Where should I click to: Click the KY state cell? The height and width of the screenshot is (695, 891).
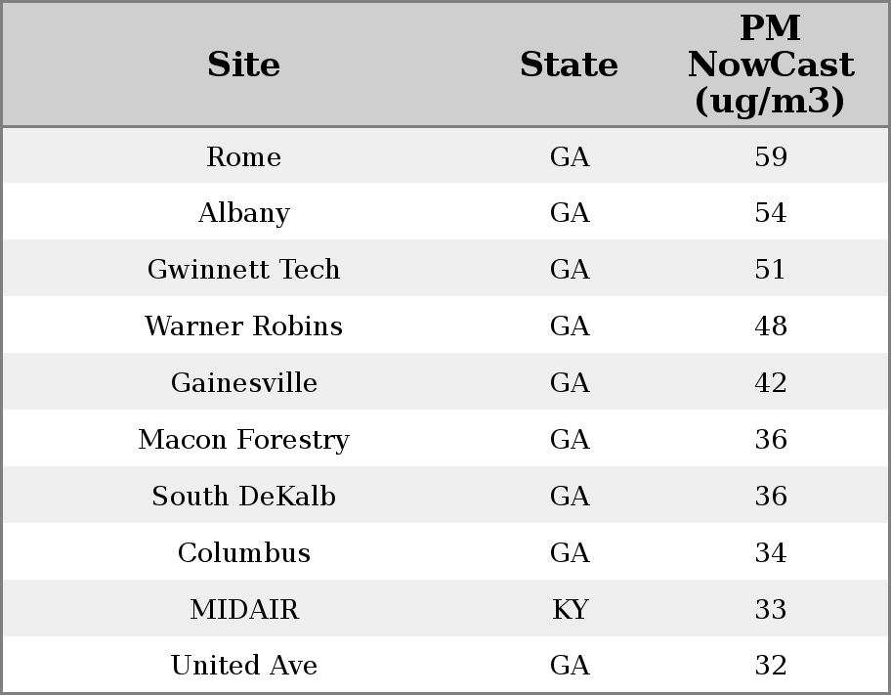570,610
